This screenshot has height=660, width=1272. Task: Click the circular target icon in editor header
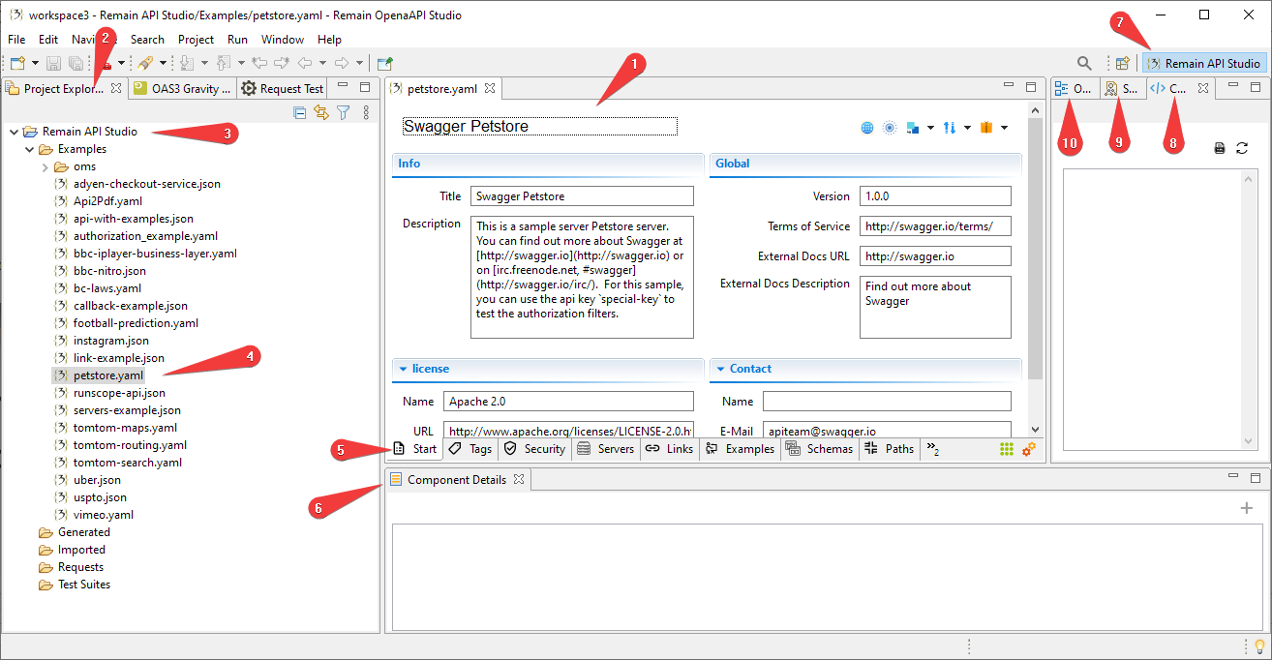click(890, 128)
